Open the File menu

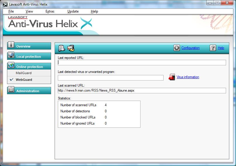[x=11, y=11]
